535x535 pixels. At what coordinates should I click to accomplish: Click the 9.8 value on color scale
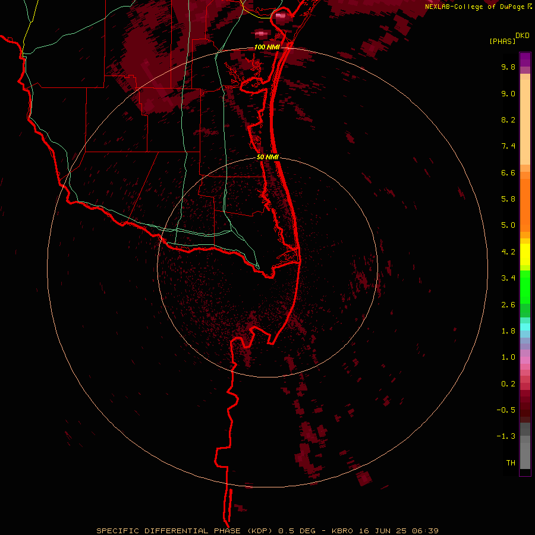[508, 67]
